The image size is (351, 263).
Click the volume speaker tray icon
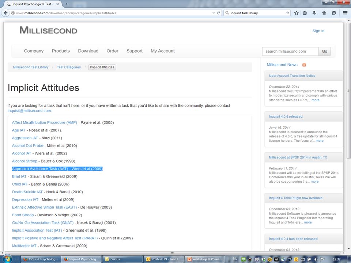(316, 259)
